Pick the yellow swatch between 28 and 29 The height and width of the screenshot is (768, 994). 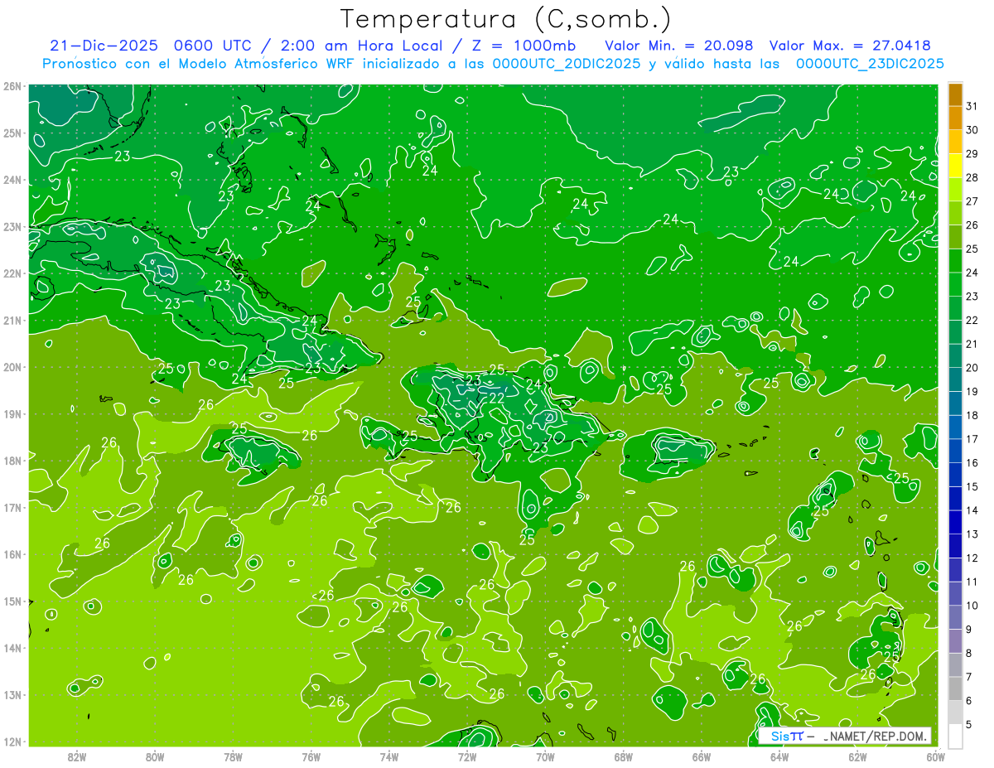[x=955, y=166]
